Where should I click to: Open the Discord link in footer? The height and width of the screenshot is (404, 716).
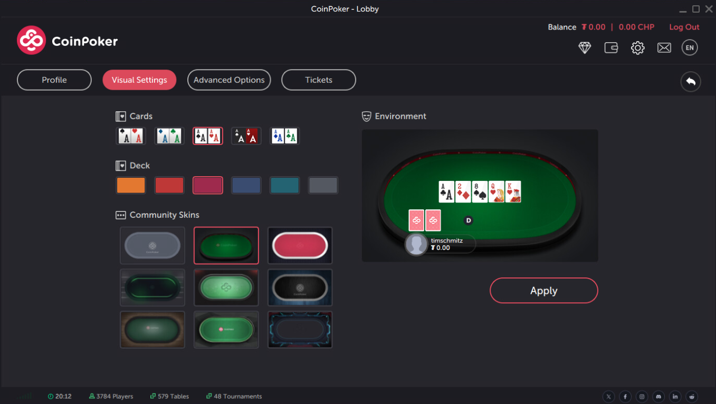coord(658,397)
